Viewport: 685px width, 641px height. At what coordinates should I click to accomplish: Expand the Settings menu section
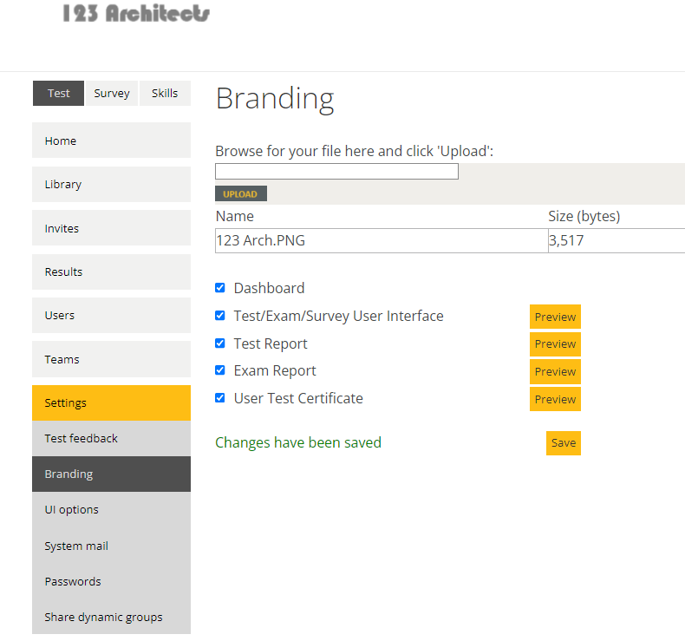[x=111, y=402]
